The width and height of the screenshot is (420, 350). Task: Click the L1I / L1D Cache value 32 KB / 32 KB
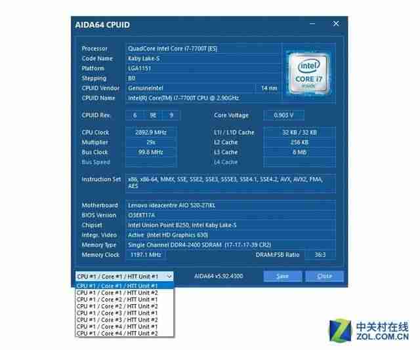coord(299,132)
